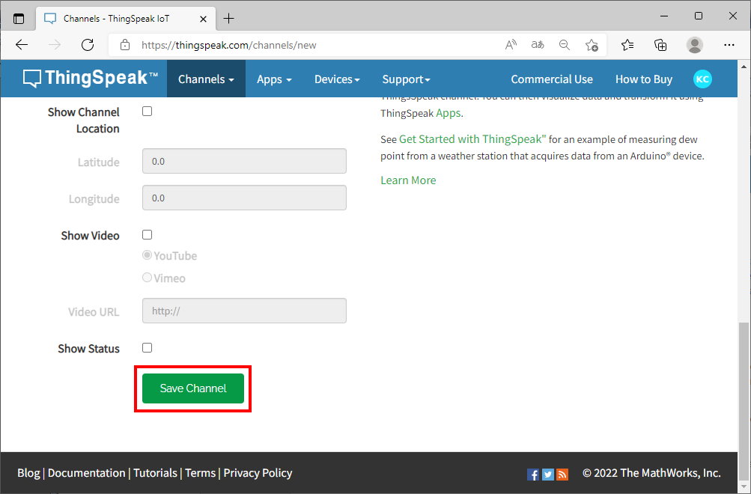This screenshot has width=751, height=494.
Task: Click the ThingSpeak logo
Action: click(91, 78)
